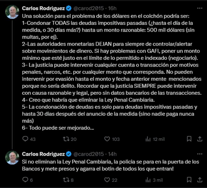Share the second tweet
The width and height of the screenshot is (207, 188).
tap(199, 180)
